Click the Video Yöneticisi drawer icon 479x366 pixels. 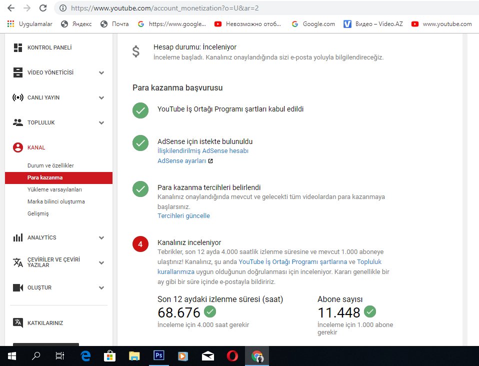click(x=18, y=72)
